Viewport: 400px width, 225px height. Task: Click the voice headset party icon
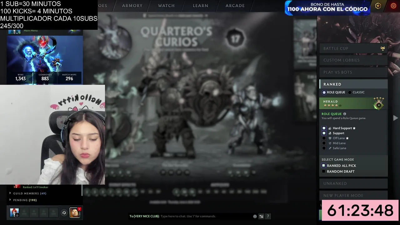pyautogui.click(x=64, y=213)
